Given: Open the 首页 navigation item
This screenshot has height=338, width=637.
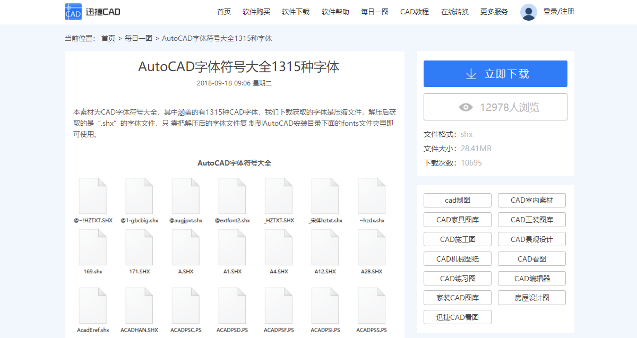Looking at the screenshot, I should click(224, 12).
